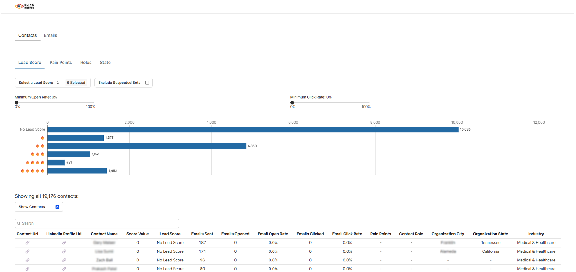Open the Pain Points sub-tab
Viewport: 576px width, 272px height.
tap(61, 62)
